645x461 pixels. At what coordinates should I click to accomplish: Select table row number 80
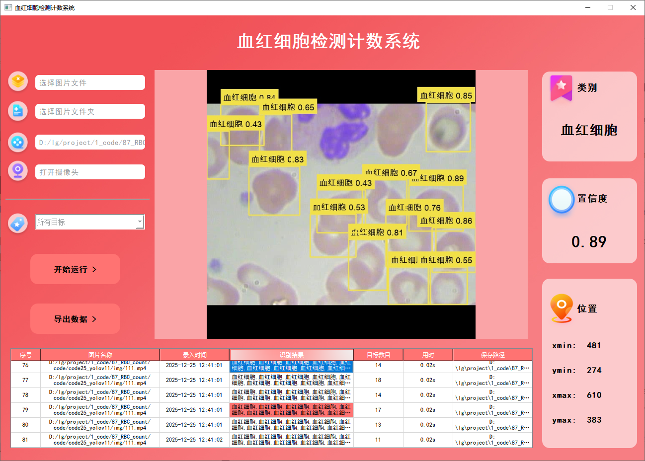pos(271,425)
